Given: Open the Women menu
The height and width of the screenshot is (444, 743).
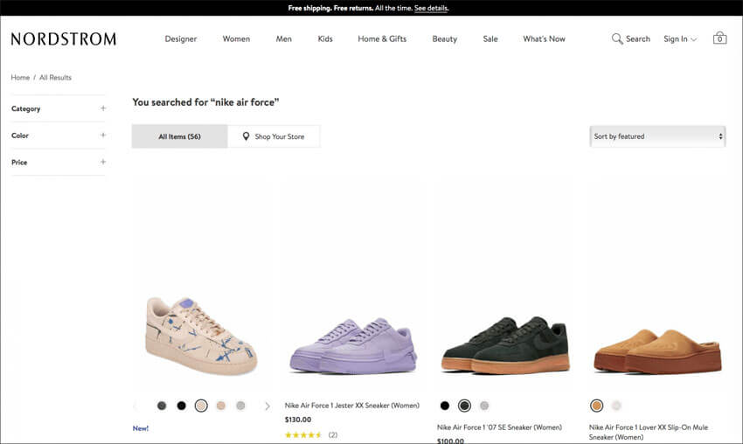Looking at the screenshot, I should tap(236, 38).
